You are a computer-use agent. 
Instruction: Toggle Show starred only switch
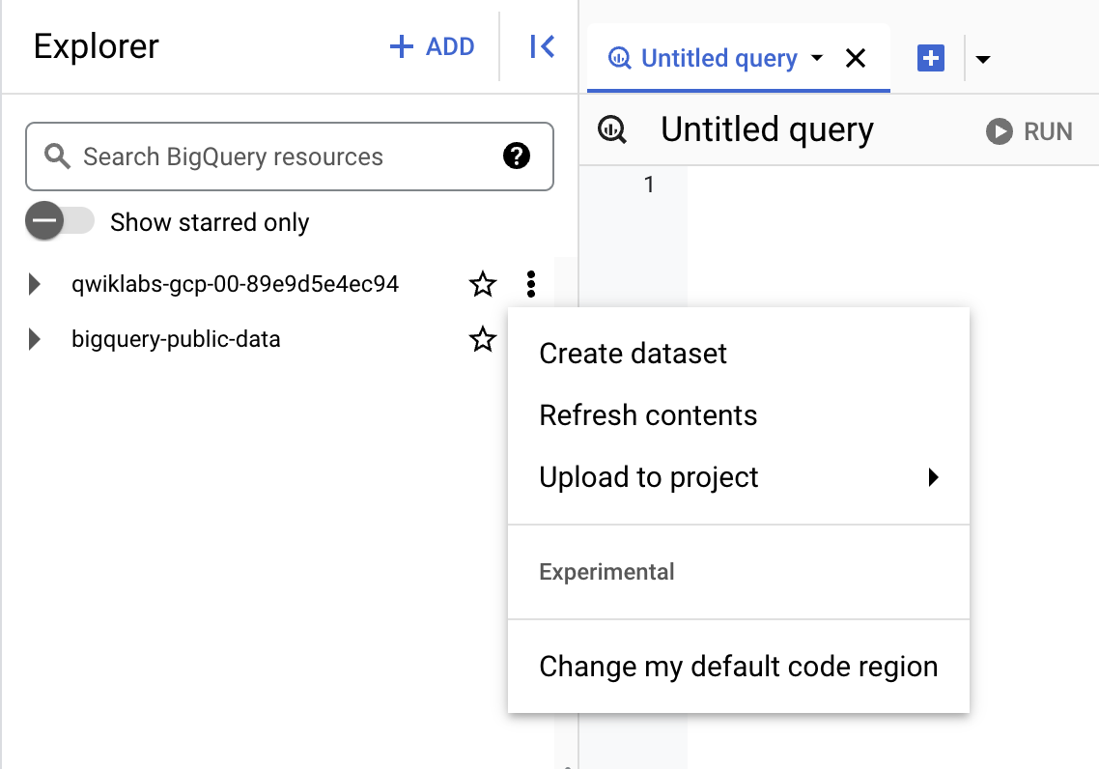(x=60, y=221)
